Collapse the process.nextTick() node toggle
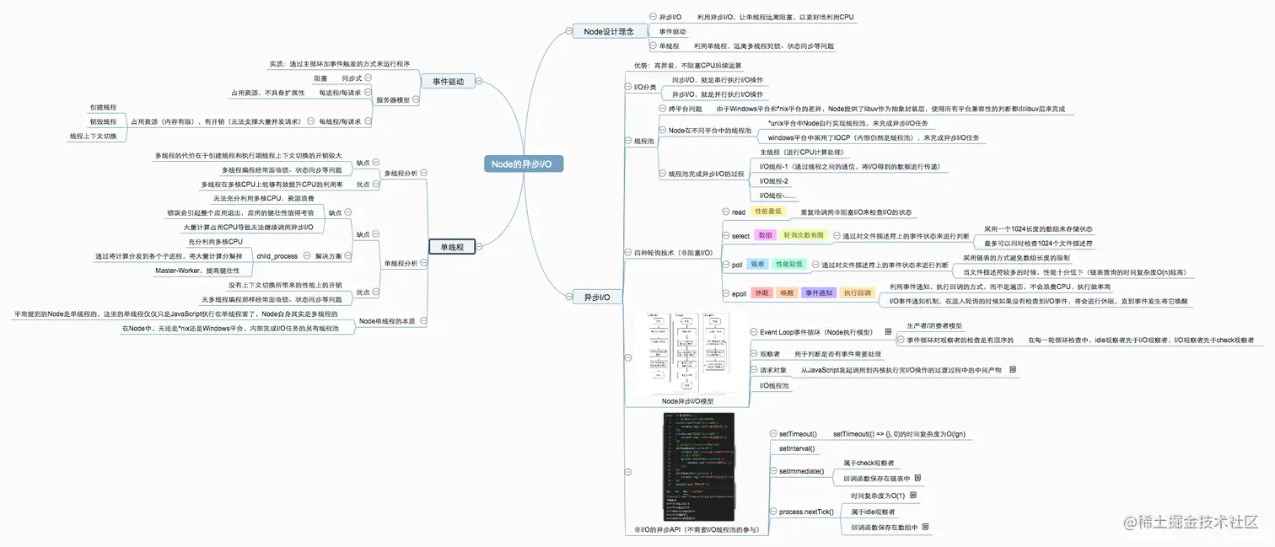Image resolution: width=1275 pixels, height=547 pixels. coord(772,512)
